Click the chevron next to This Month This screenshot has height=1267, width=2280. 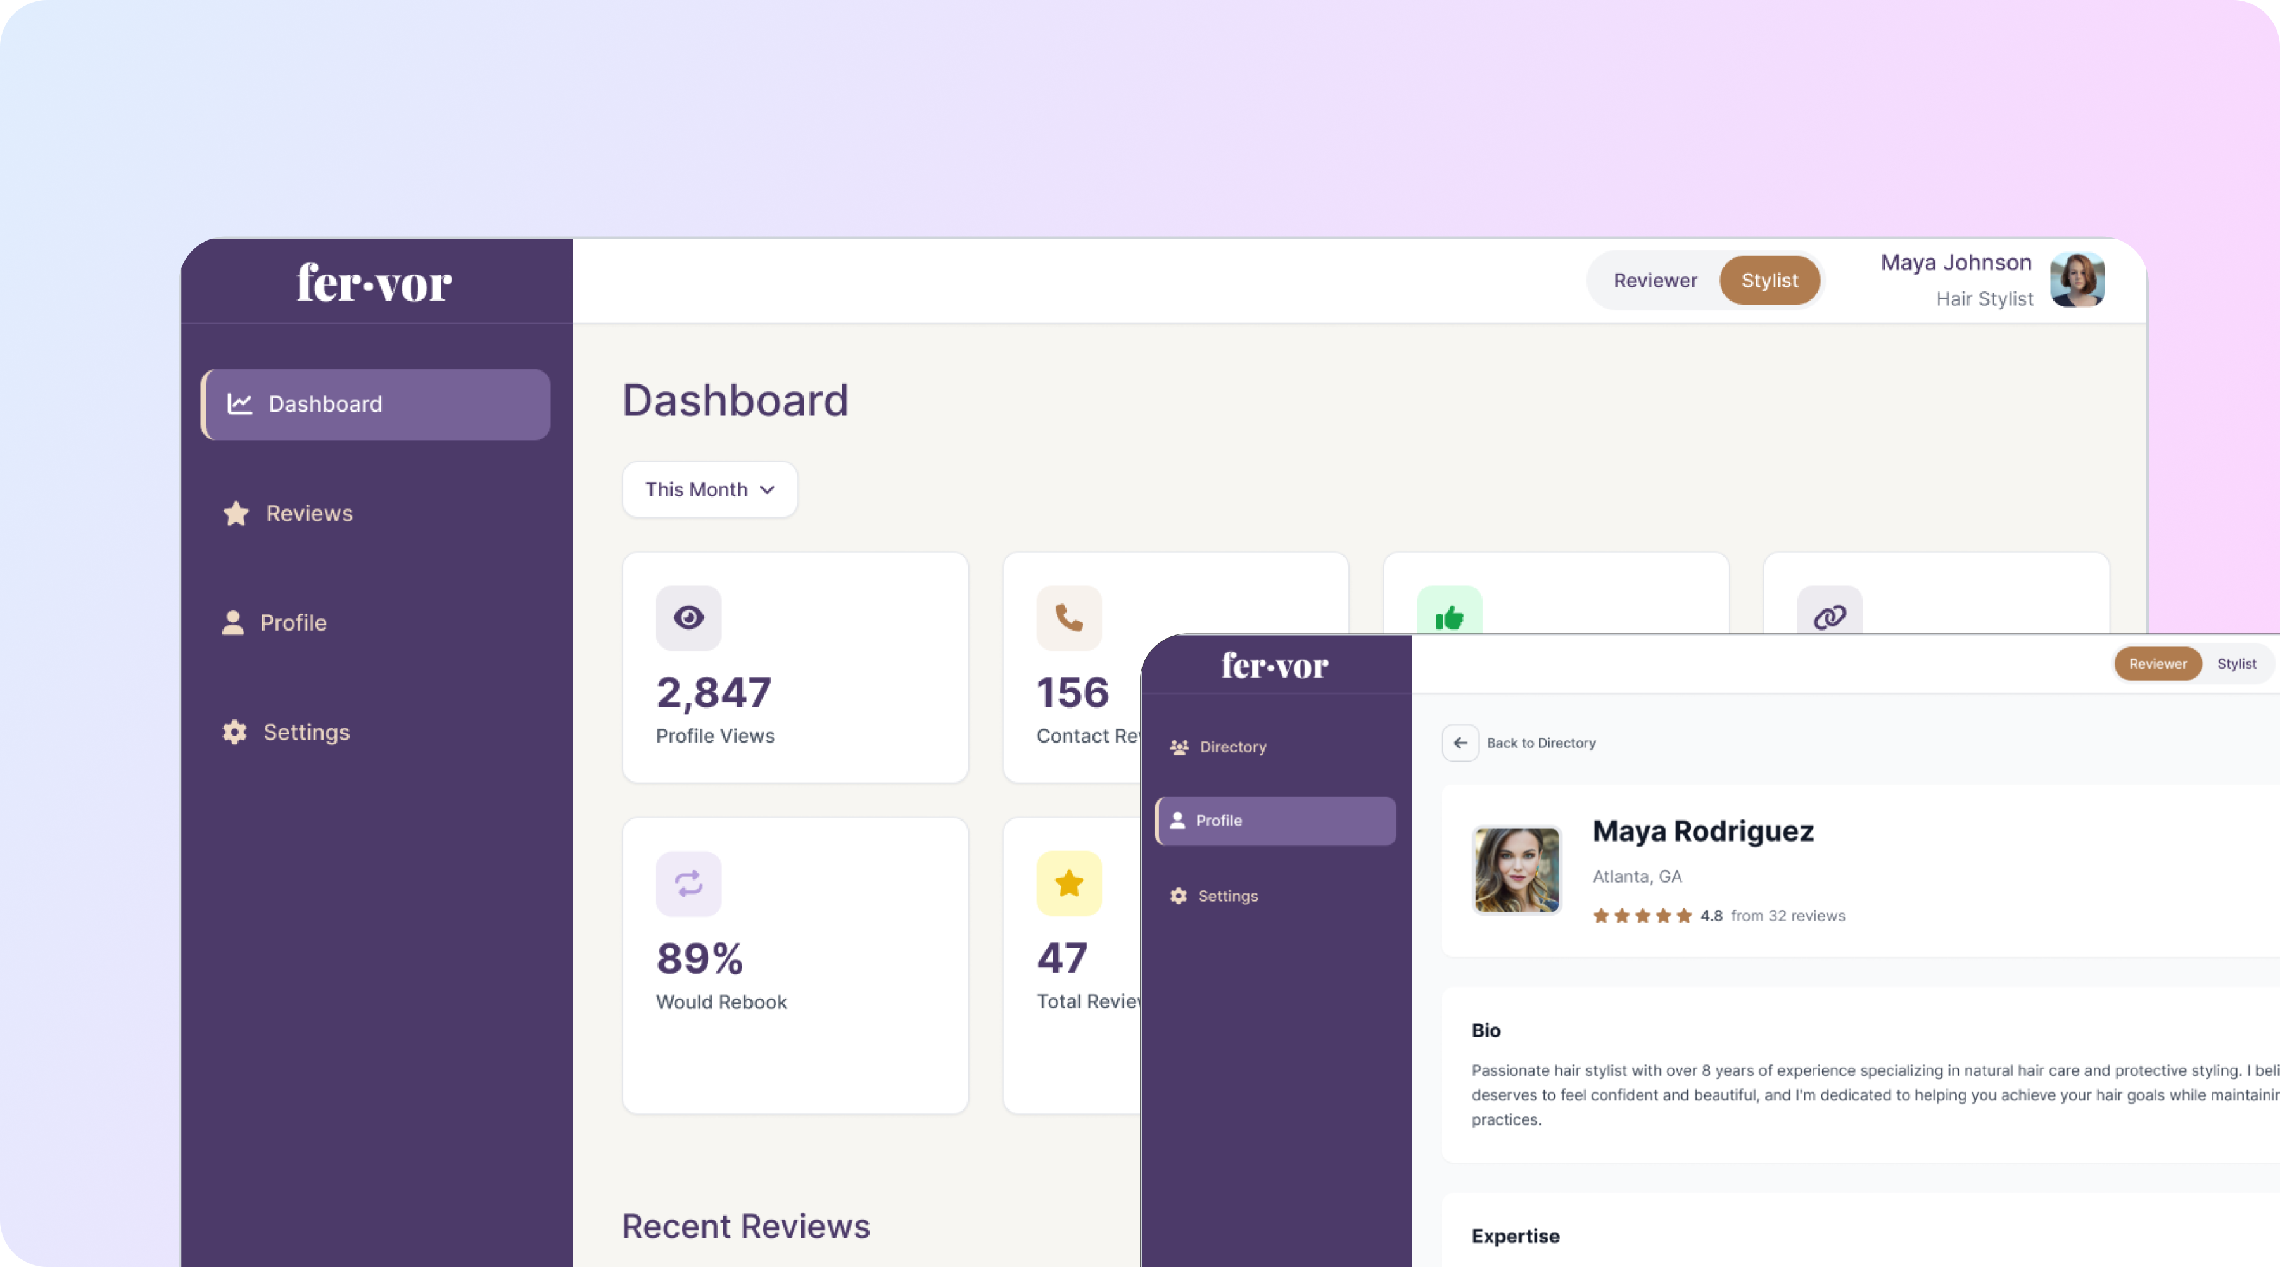pos(768,489)
